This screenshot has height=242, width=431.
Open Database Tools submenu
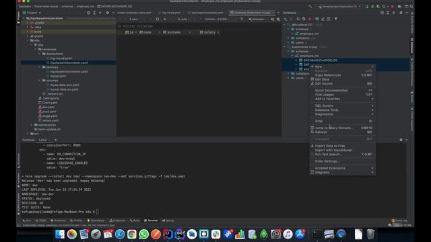pyautogui.click(x=343, y=110)
